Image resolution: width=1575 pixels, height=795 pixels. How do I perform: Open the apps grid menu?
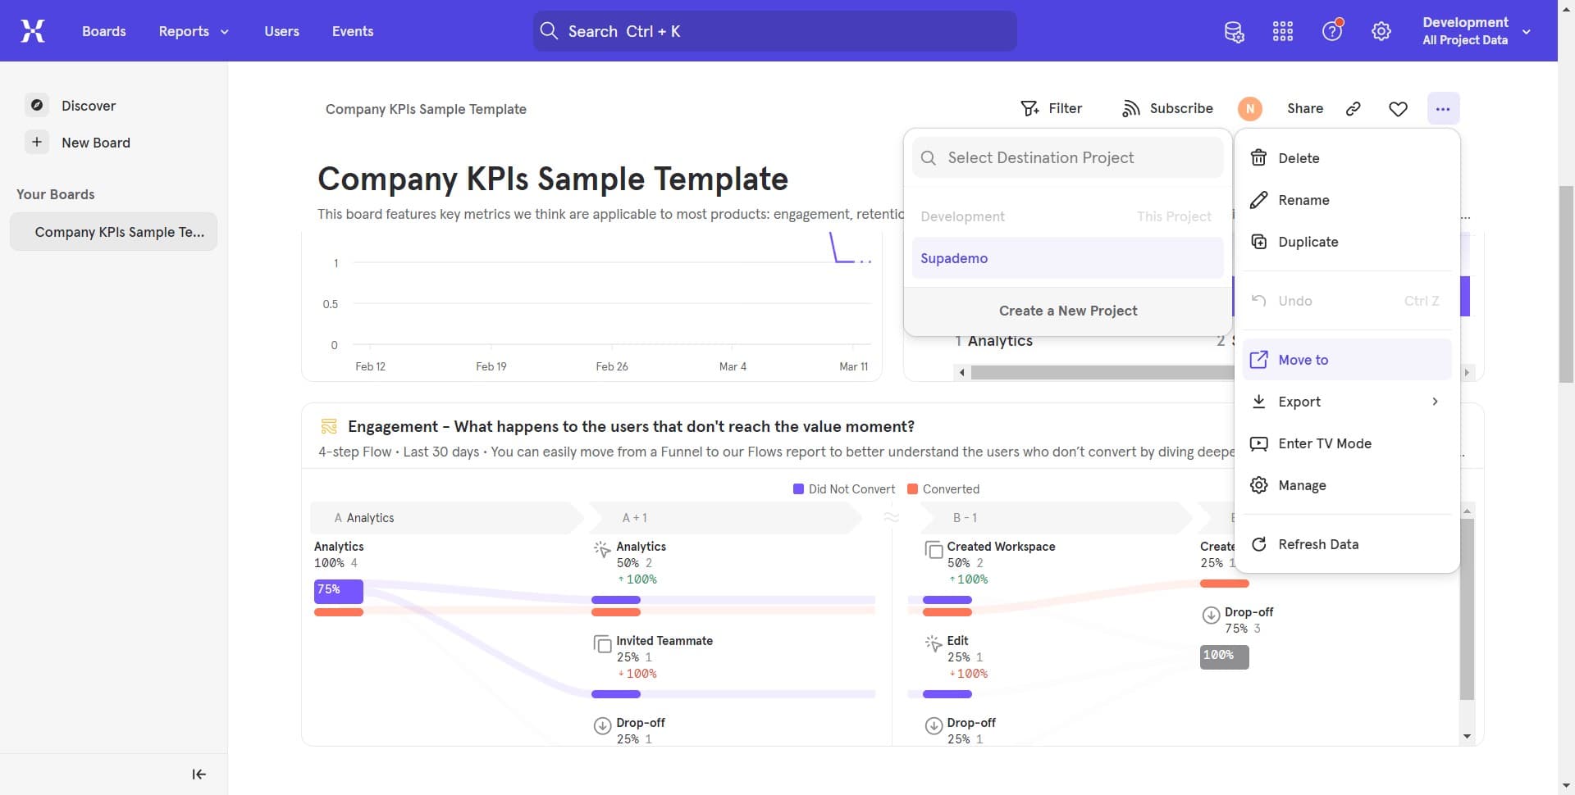(x=1282, y=31)
